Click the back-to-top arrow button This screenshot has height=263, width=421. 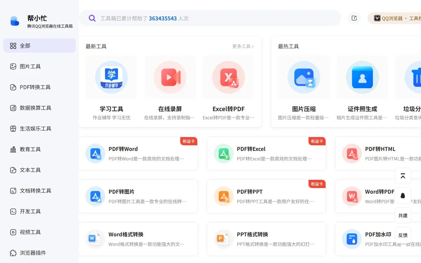[x=403, y=176]
